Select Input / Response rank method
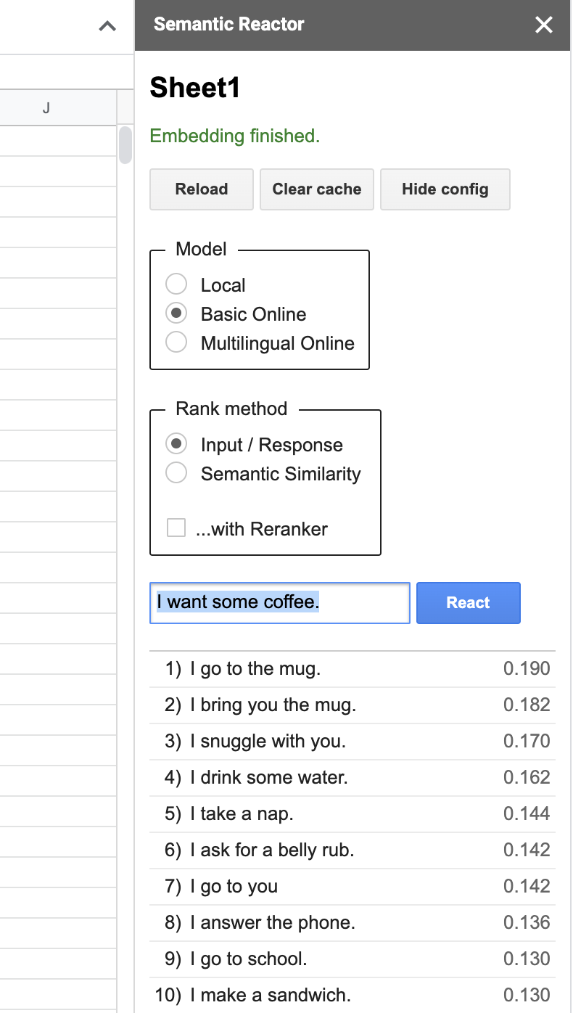Image resolution: width=573 pixels, height=1013 pixels. click(x=176, y=444)
